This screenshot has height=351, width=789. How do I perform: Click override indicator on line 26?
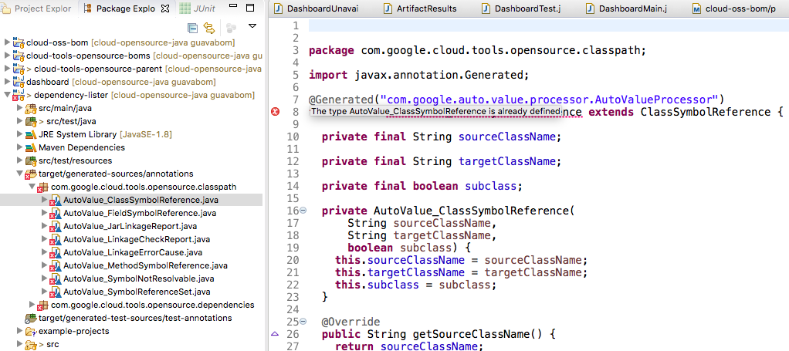click(x=275, y=333)
